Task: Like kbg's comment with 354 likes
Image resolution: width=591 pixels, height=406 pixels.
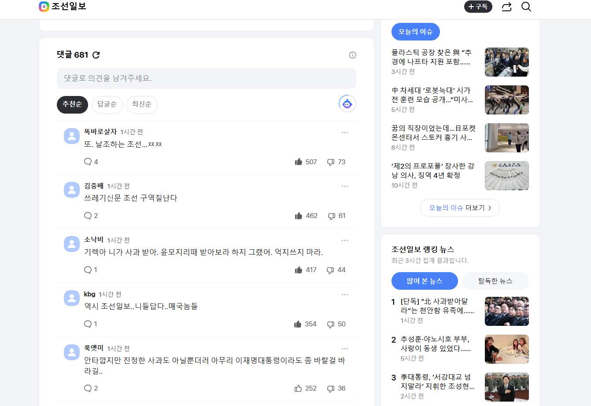Action: 305,324
